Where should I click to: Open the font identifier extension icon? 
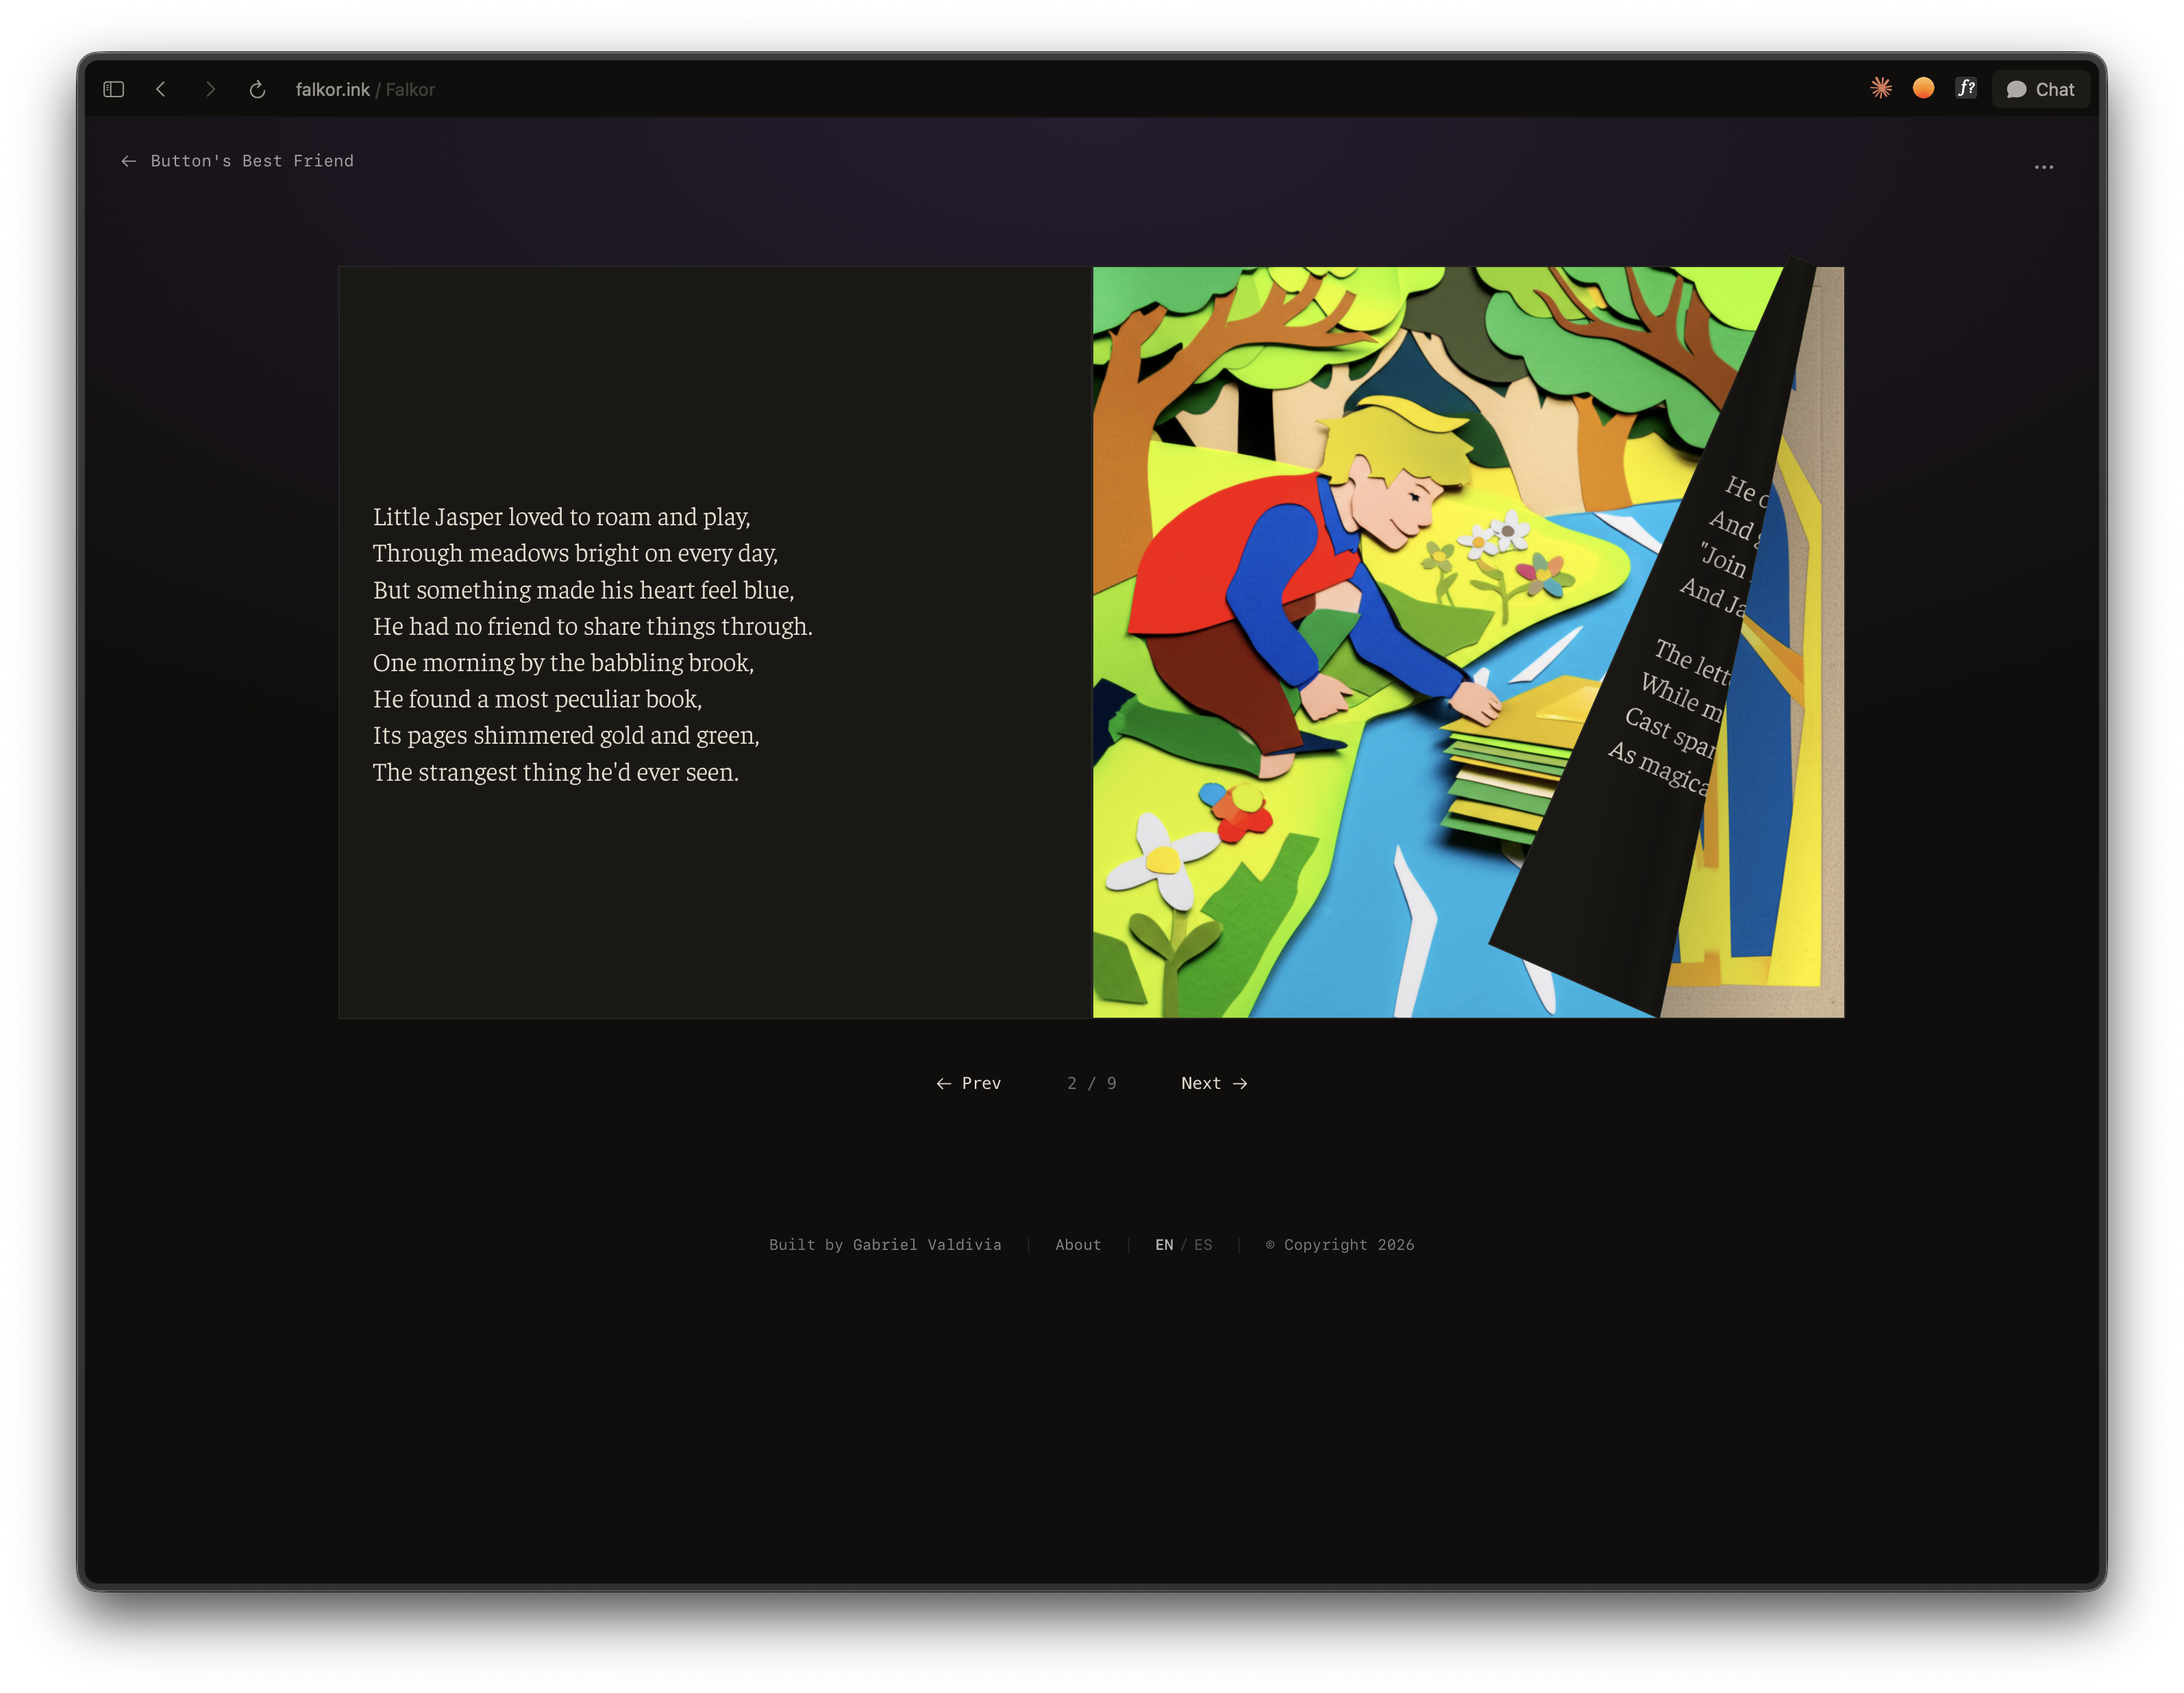point(1966,88)
